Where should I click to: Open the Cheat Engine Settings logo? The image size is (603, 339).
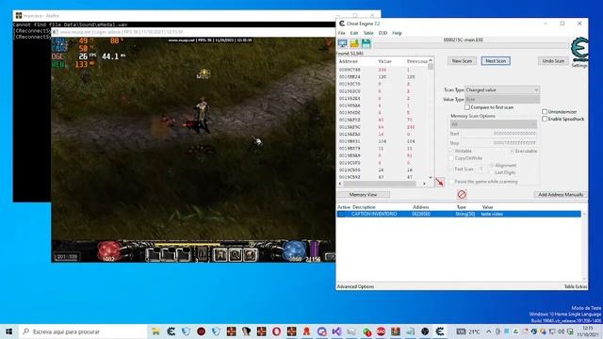[579, 50]
